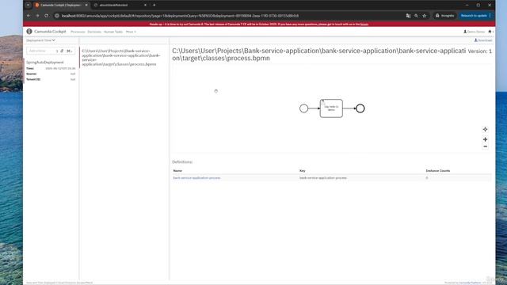Screen dimensions: 507x285
Task: Open the Demo Demo user menu
Action: (474, 32)
